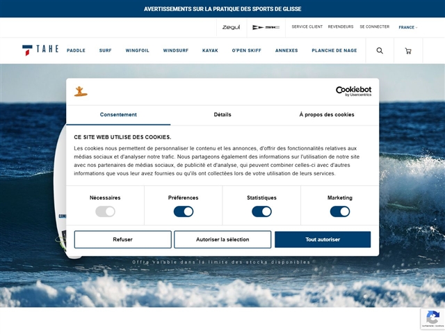This screenshot has height=334, width=445.
Task: Click the Nécessaires cookie switch
Action: pos(105,212)
